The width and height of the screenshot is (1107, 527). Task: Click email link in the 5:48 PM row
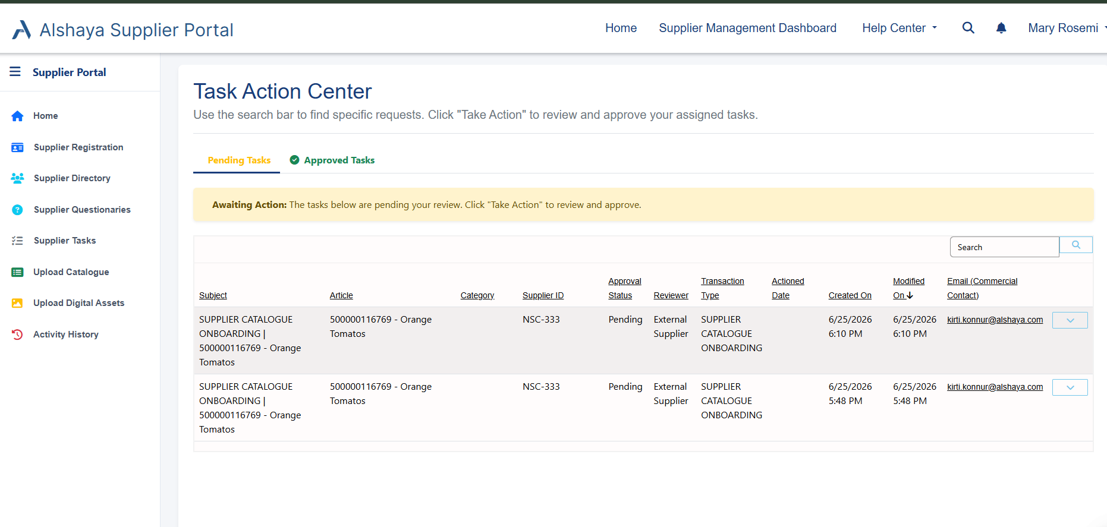(995, 387)
